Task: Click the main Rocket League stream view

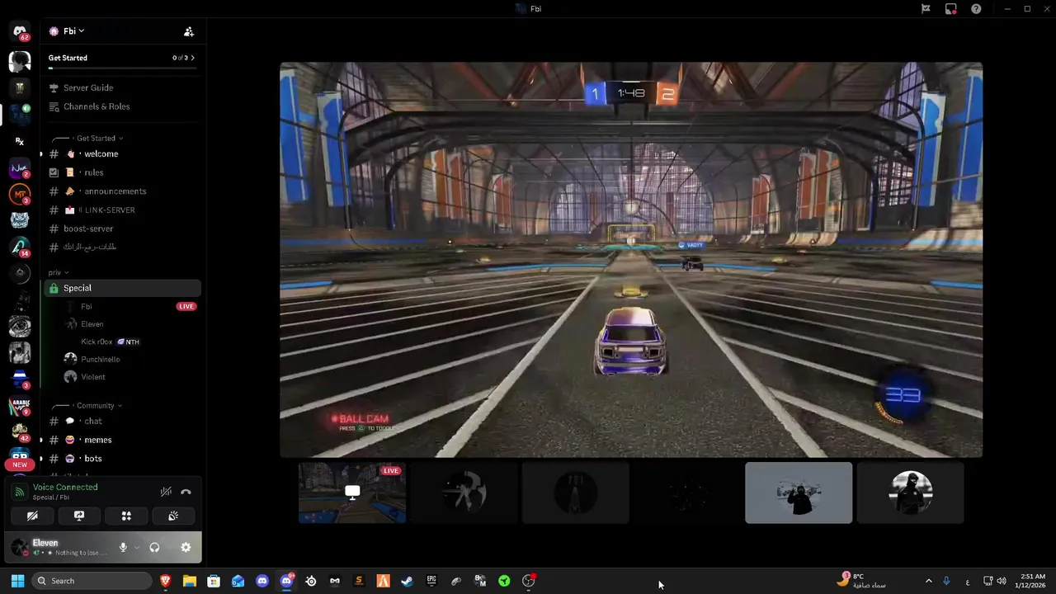Action: point(631,260)
